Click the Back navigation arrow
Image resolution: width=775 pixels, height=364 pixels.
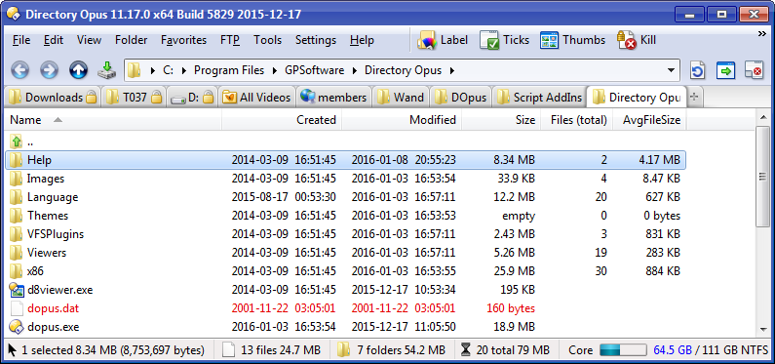(x=19, y=70)
